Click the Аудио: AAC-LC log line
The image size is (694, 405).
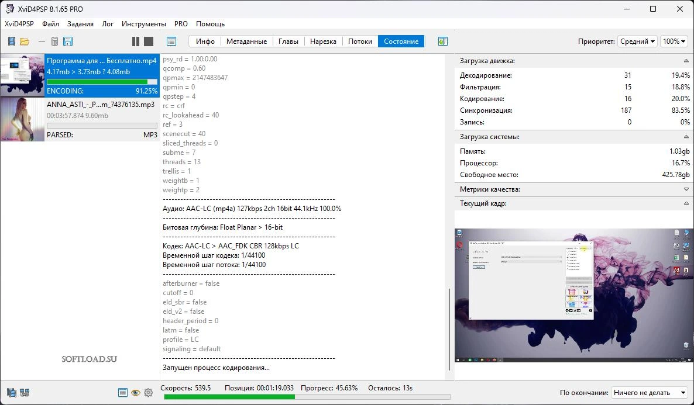pyautogui.click(x=252, y=209)
